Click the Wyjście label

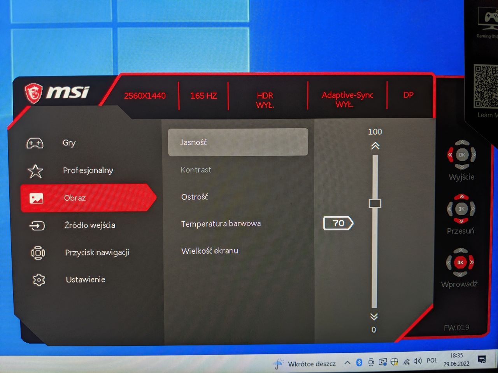point(461,177)
